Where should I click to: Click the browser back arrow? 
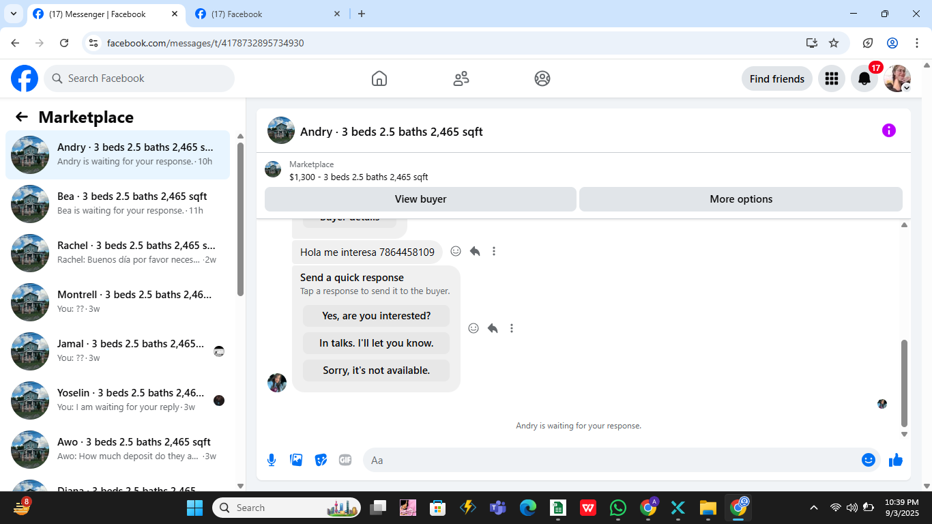pyautogui.click(x=15, y=43)
